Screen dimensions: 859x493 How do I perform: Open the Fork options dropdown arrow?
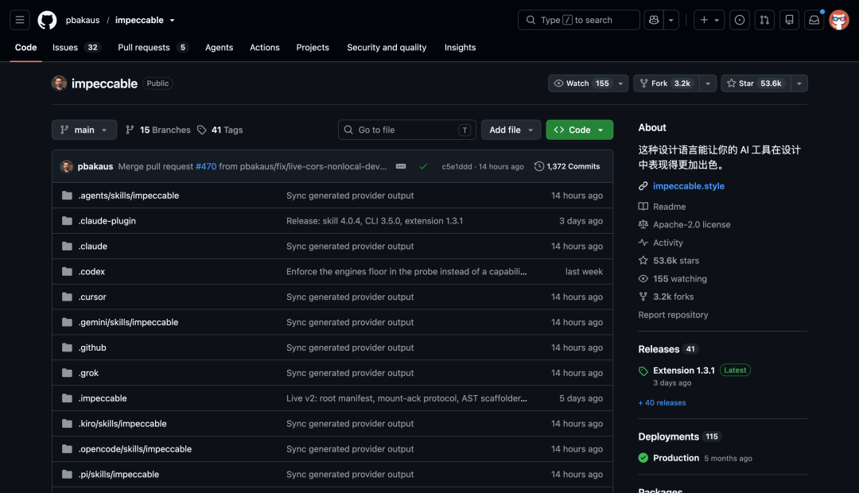coord(708,83)
